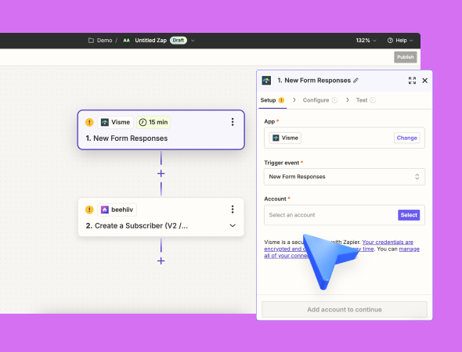The height and width of the screenshot is (352, 462).
Task: Click the Select account button
Action: pos(409,215)
